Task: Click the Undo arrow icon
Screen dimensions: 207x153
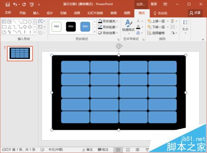Action: pos(15,5)
